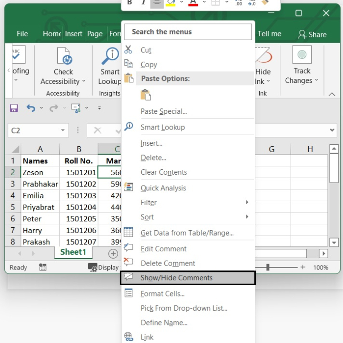Select column G header
This screenshot has width=343, height=343.
271,149
